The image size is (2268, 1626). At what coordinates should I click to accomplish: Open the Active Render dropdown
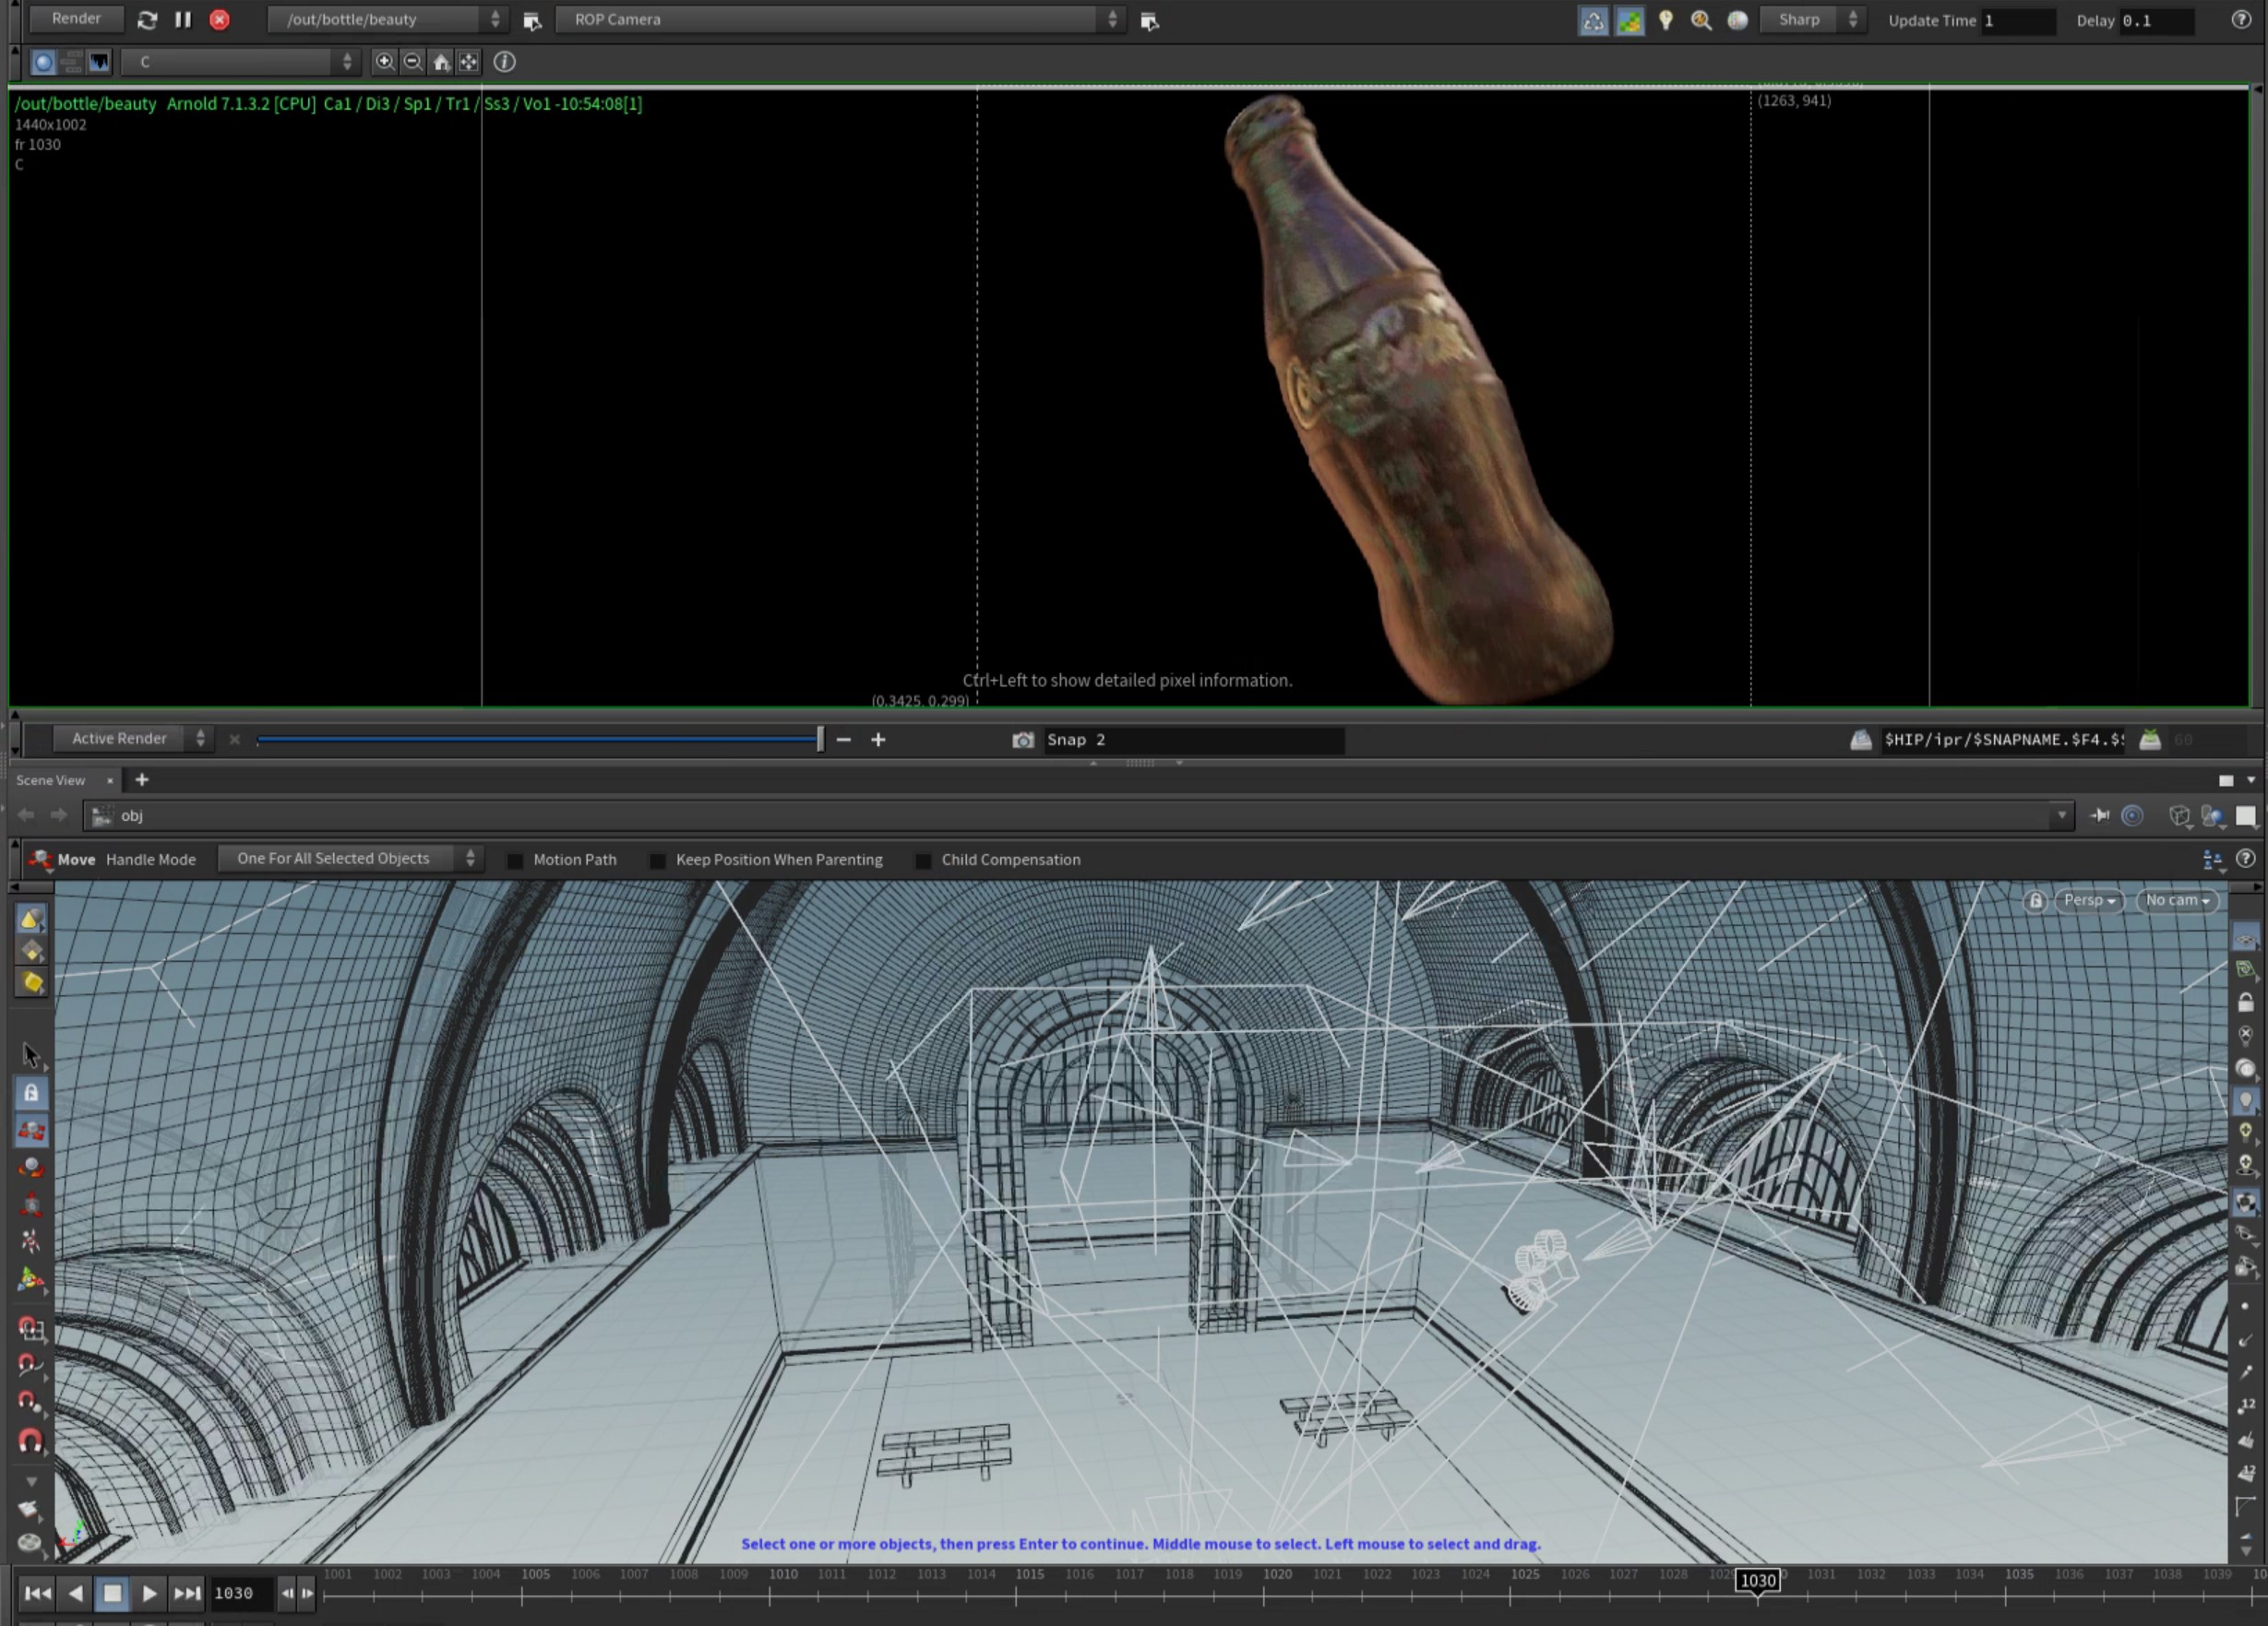(131, 739)
